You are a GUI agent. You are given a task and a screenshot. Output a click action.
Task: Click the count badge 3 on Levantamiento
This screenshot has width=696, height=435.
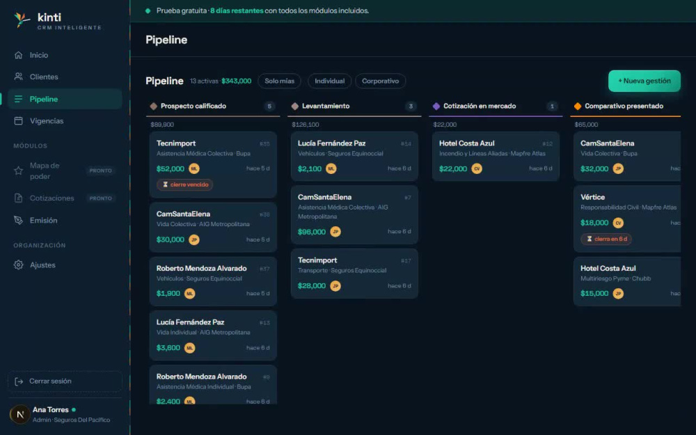tap(411, 106)
